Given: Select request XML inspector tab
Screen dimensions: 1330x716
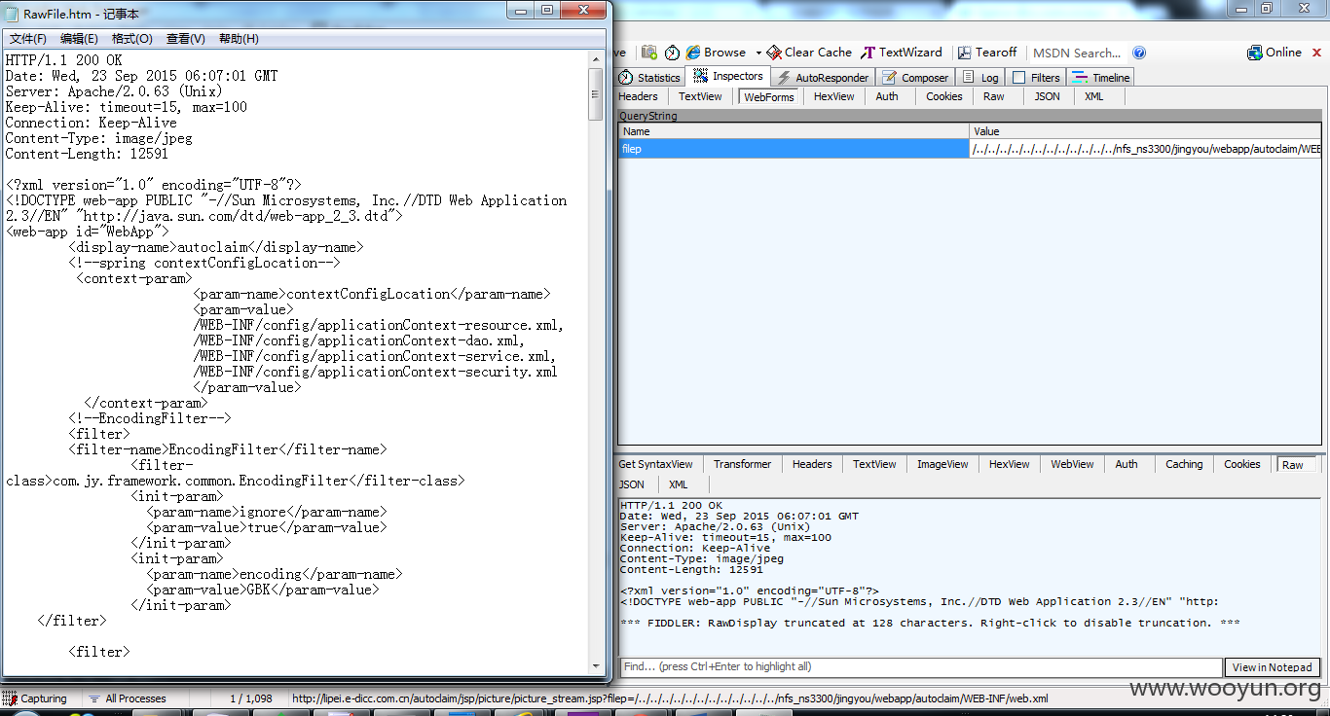Looking at the screenshot, I should point(1094,96).
